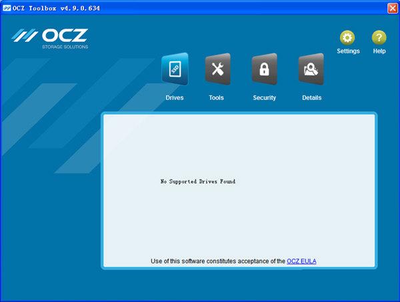Click the 'OCZ Toolbox v4.9.0.634' title text

[x=56, y=9]
